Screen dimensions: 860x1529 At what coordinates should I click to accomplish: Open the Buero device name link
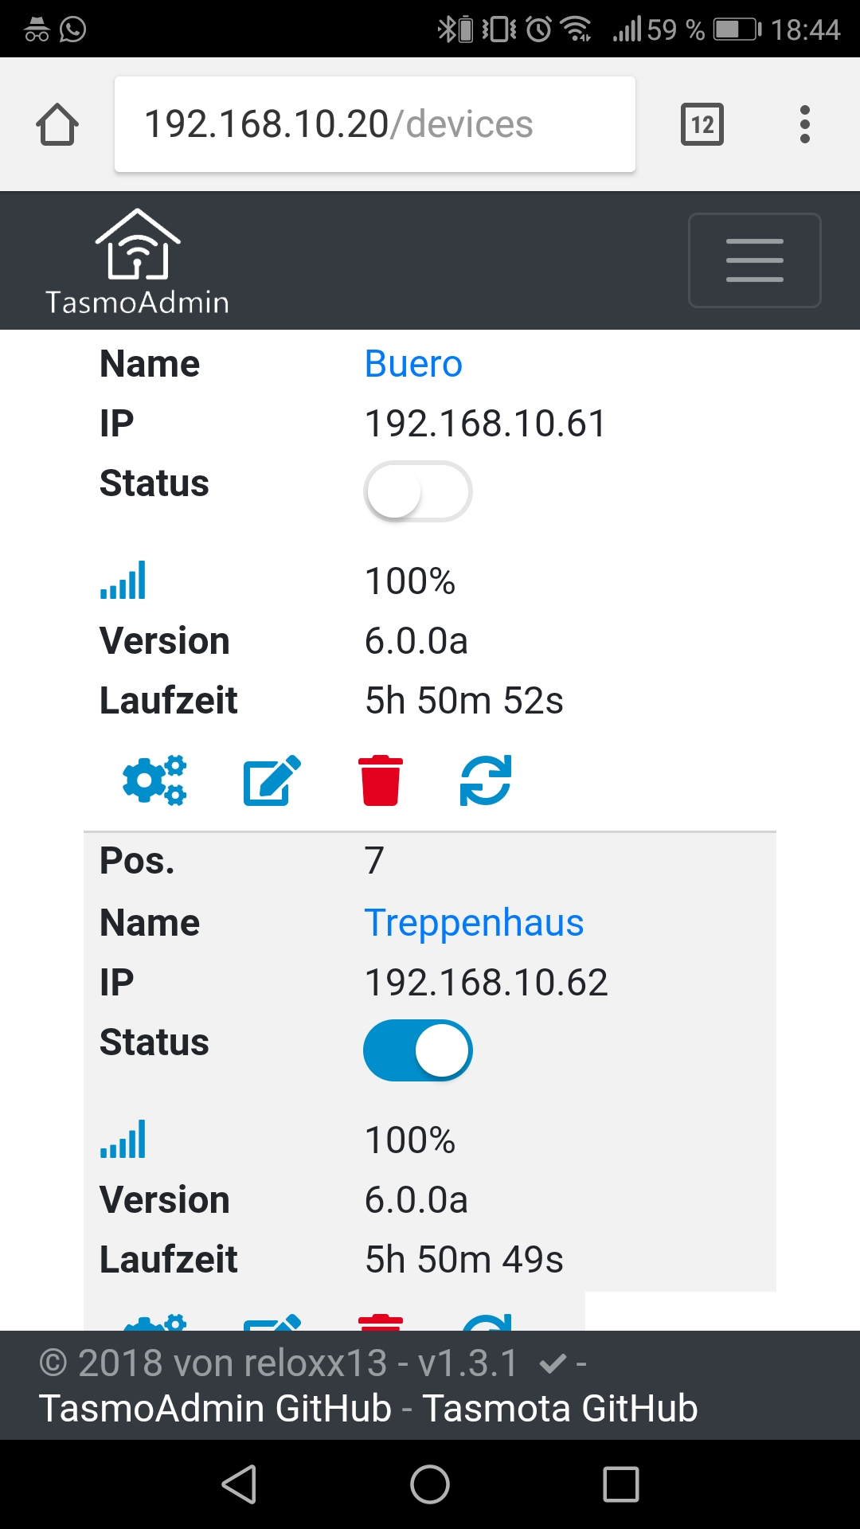tap(412, 363)
